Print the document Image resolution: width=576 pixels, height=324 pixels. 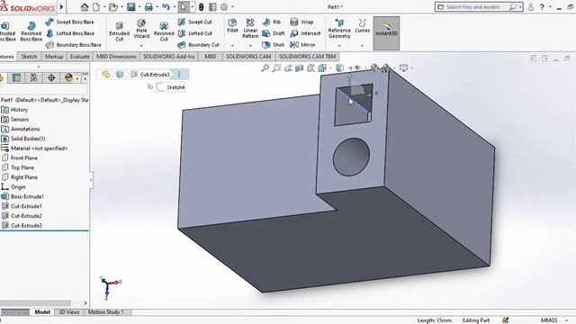tap(148, 7)
